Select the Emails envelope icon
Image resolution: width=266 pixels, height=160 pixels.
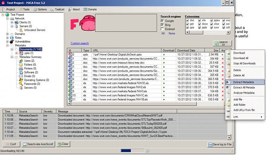pos(22,76)
